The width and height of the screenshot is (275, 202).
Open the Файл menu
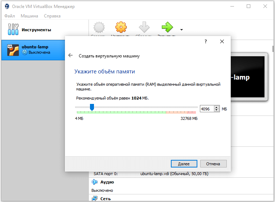tap(9, 16)
